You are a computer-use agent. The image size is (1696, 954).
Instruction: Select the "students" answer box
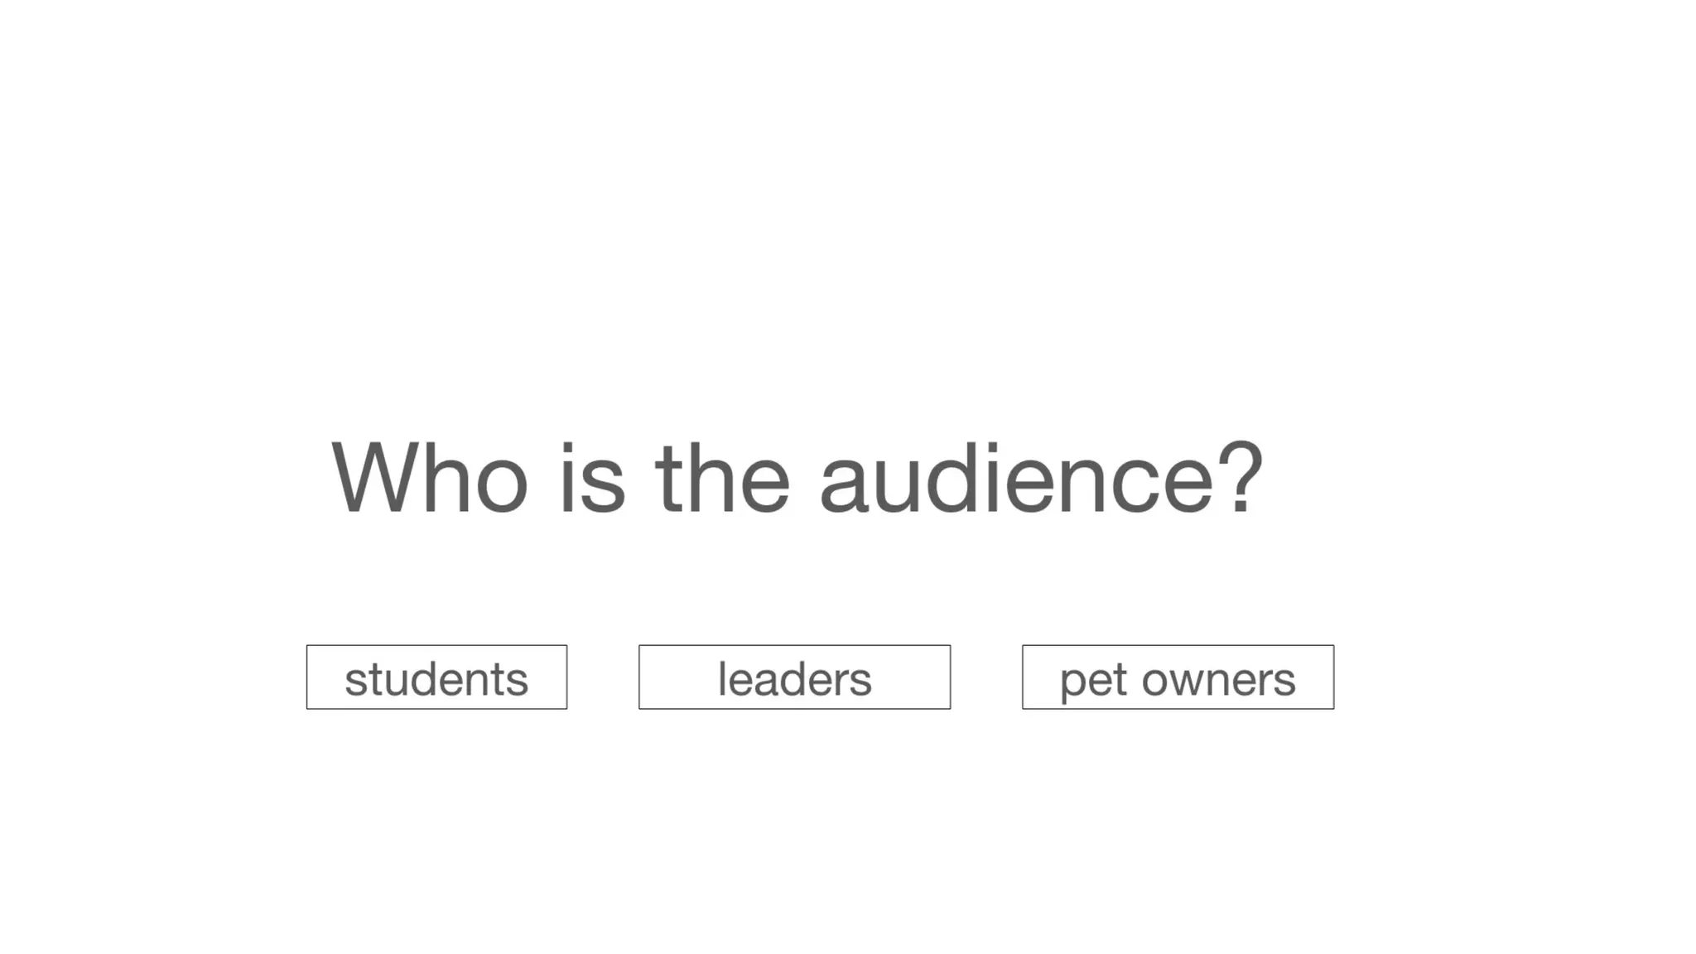point(436,677)
